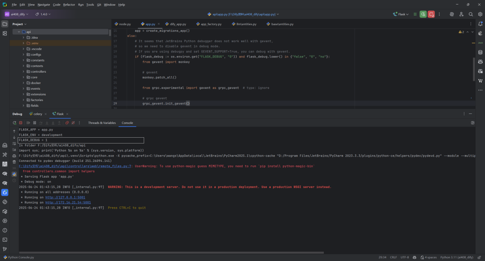Click Resume Program in the debug toolbar
485x261 pixels.
(28, 123)
